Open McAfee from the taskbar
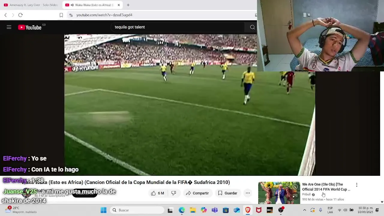The image size is (384, 216). (x=259, y=210)
